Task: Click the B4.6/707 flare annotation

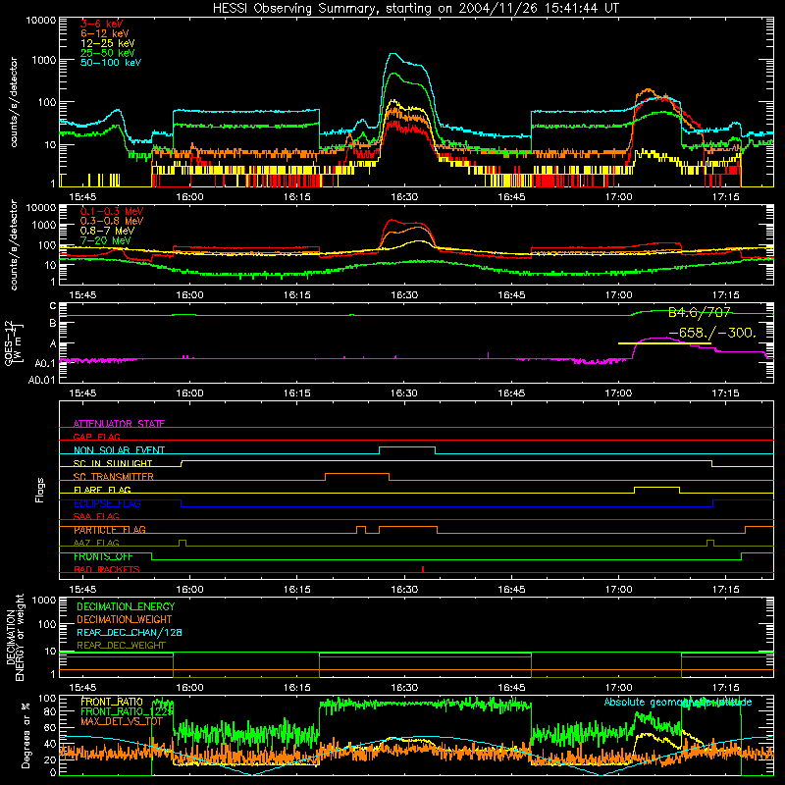Action: click(700, 313)
